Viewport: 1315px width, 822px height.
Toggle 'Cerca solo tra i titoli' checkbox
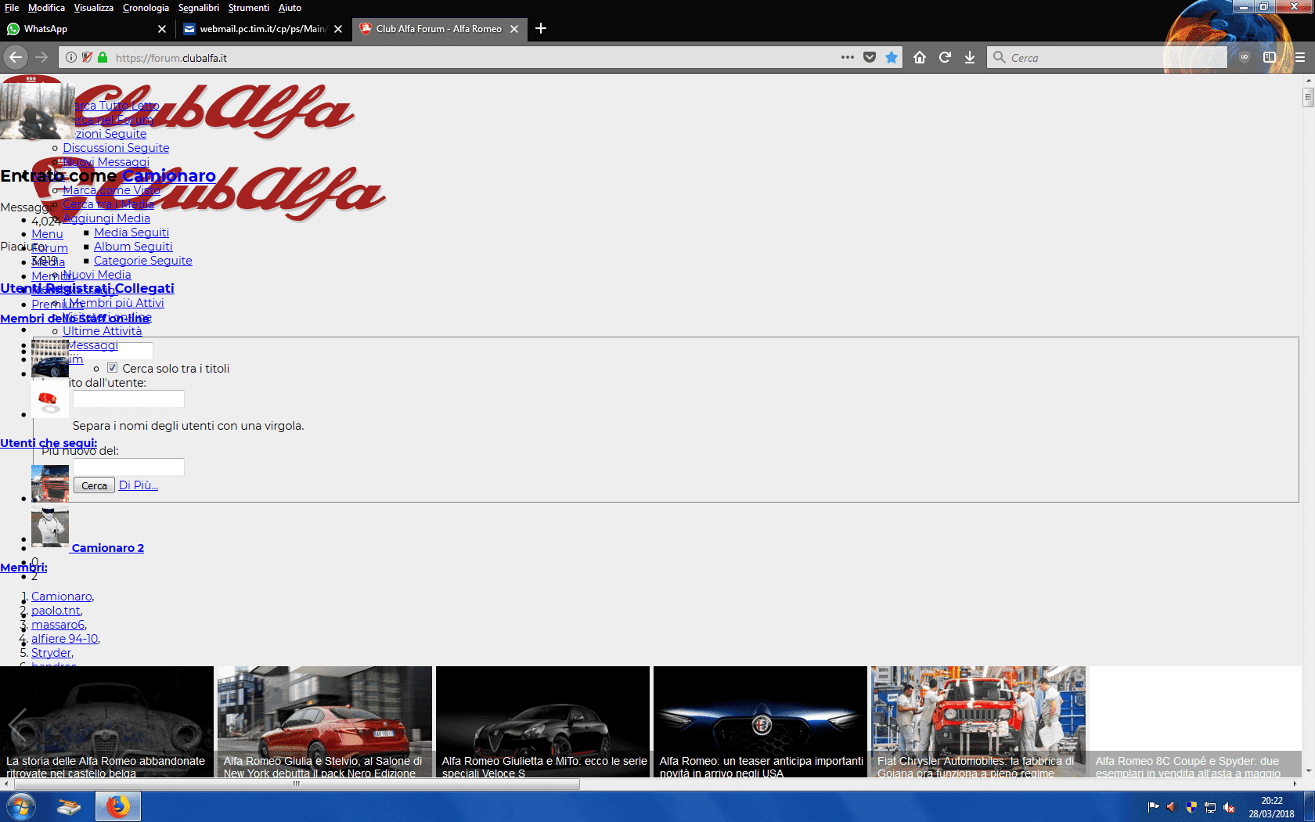click(113, 368)
